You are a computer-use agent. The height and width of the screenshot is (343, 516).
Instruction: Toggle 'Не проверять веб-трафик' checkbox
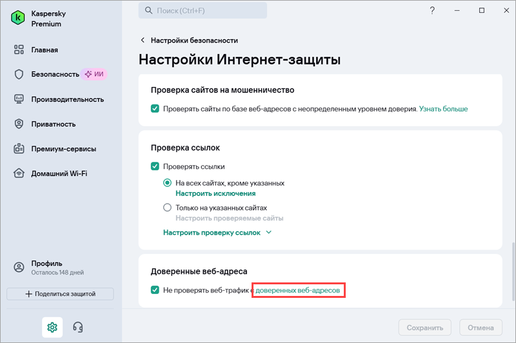(x=155, y=289)
